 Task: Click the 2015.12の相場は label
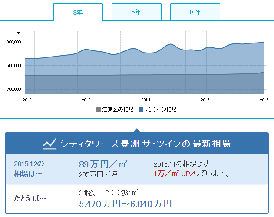click(29, 169)
